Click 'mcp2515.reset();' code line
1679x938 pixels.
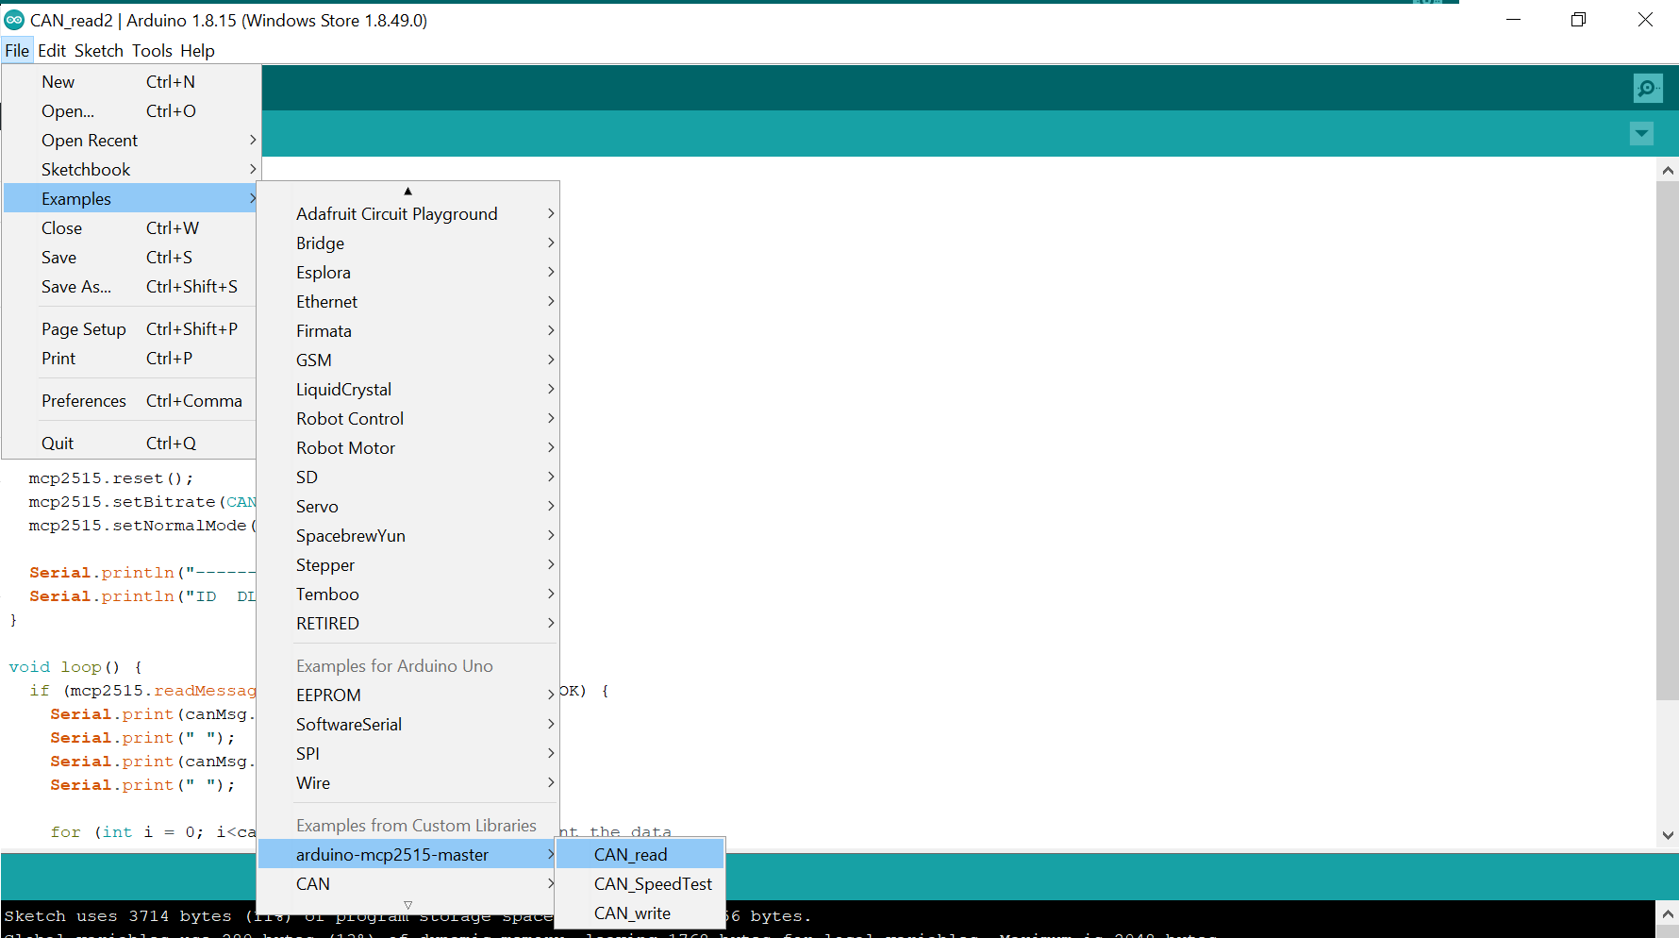[110, 478]
